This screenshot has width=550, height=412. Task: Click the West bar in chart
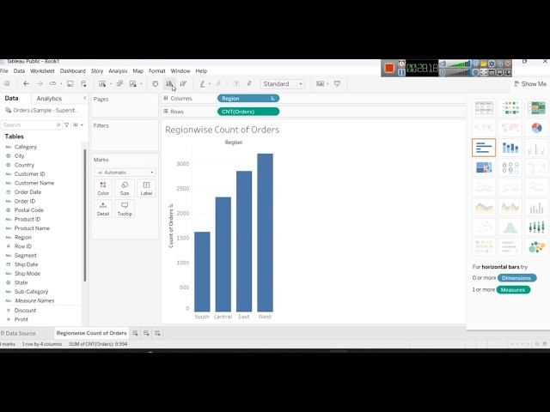(265, 233)
